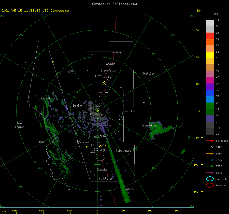Click the asterisk marker east of Innisfail
The width and height of the screenshot is (229, 214).
tap(121, 87)
